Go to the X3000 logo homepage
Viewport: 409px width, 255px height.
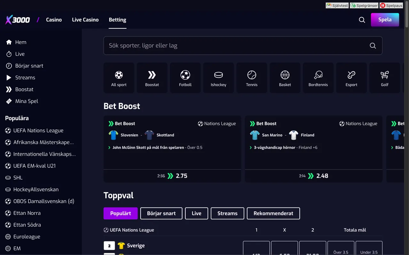[18, 20]
